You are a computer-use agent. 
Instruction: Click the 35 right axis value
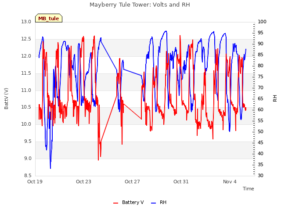pyautogui.click(x=260, y=164)
